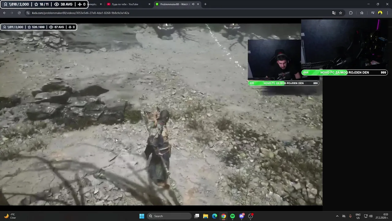
Task: Open the weather widget showing -1°C Clear
Action: (10, 216)
